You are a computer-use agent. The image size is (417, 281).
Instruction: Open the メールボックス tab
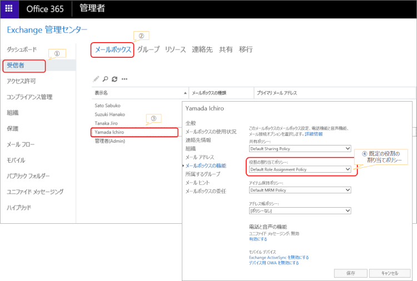pyautogui.click(x=113, y=49)
